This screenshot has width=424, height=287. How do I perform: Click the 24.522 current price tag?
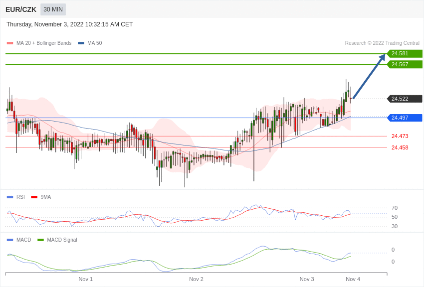405,99
